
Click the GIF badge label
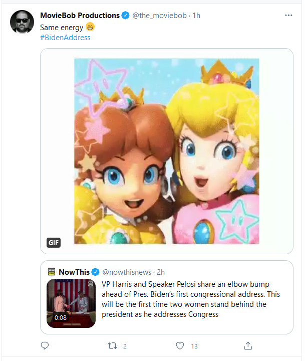tap(54, 243)
